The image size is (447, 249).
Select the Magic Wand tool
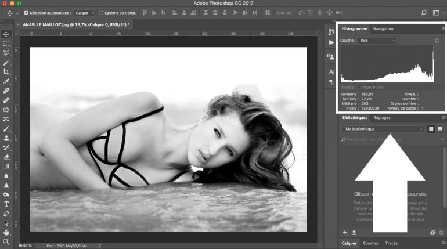coord(6,62)
